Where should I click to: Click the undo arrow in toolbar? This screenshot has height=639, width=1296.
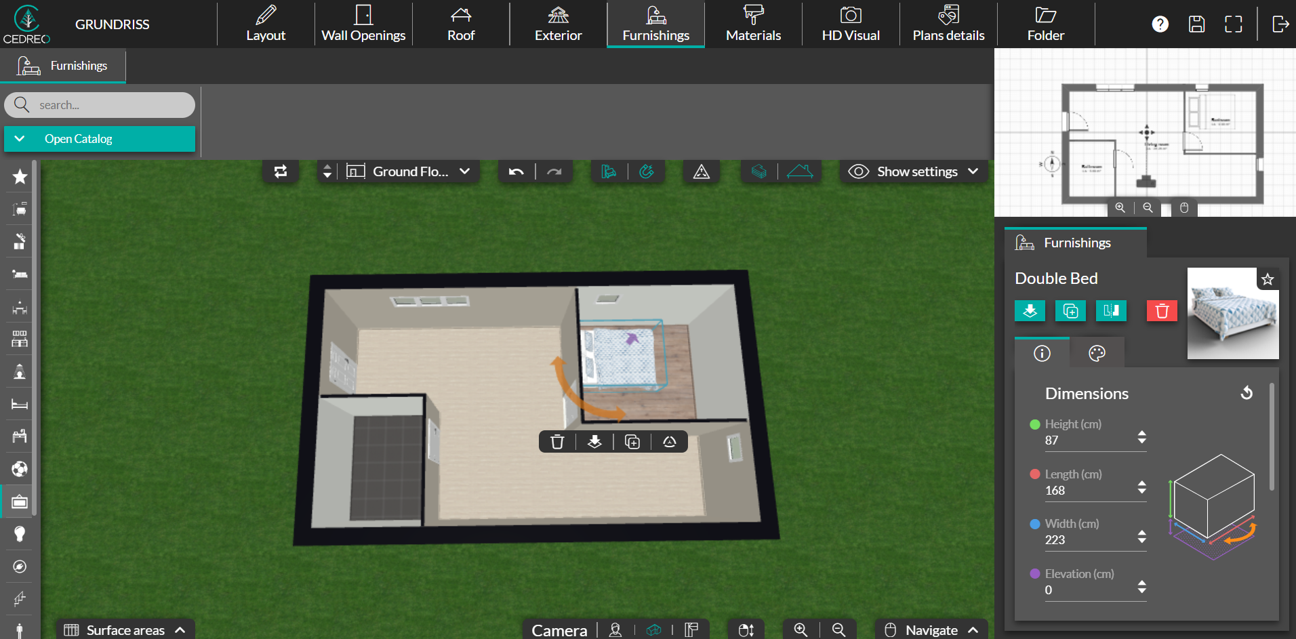pyautogui.click(x=517, y=172)
